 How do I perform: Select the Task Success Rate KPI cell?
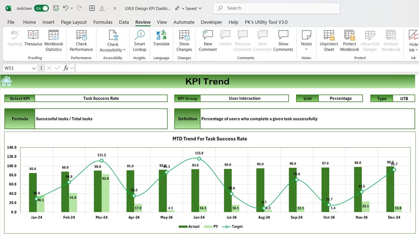pyautogui.click(x=101, y=98)
